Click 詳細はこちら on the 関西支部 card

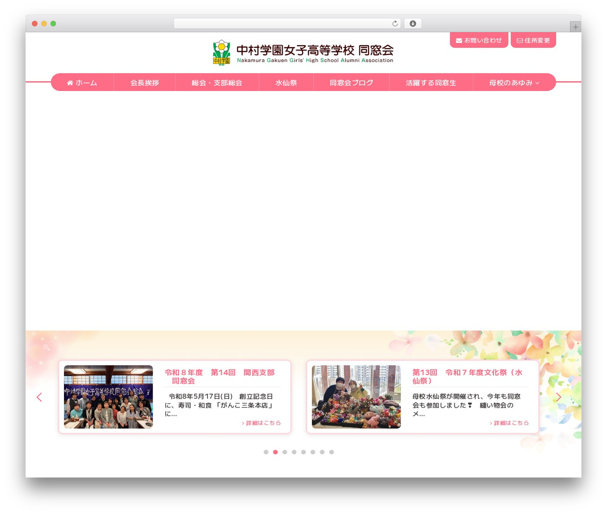[x=261, y=423]
